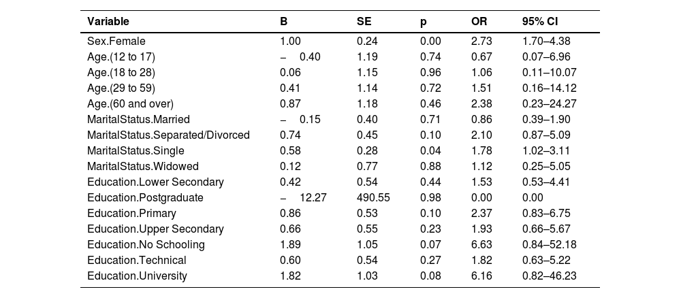Click the Sex.Female row label
681x298 pixels.
[x=116, y=42]
